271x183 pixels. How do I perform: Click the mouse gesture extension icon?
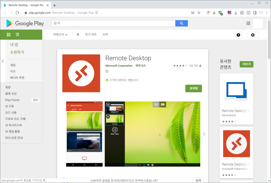coord(208,13)
